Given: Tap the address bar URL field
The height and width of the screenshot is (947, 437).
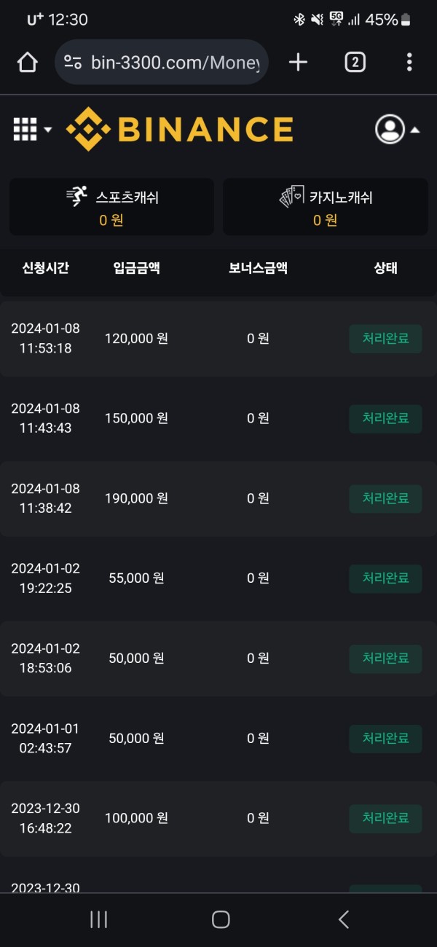Looking at the screenshot, I should coord(175,63).
